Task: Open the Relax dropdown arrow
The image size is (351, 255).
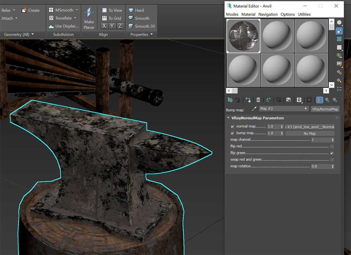Action: pyautogui.click(x=14, y=10)
